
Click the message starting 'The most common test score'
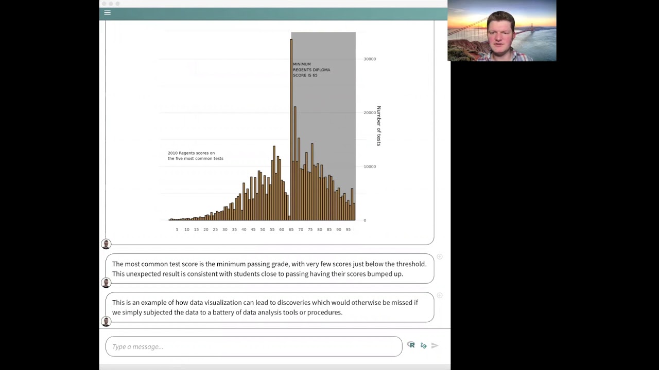click(269, 269)
